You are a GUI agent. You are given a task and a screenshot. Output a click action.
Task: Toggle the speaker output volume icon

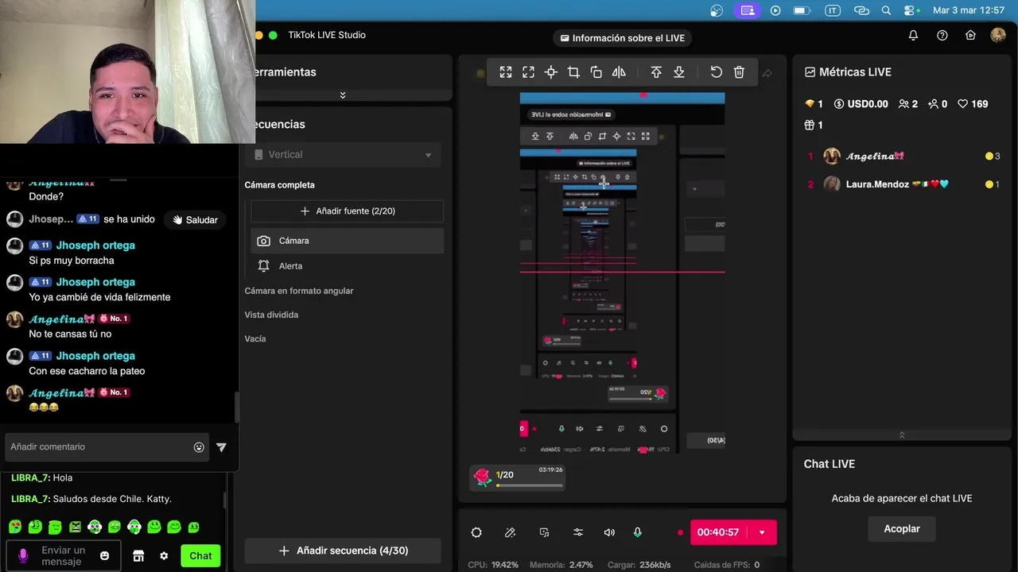pos(609,532)
